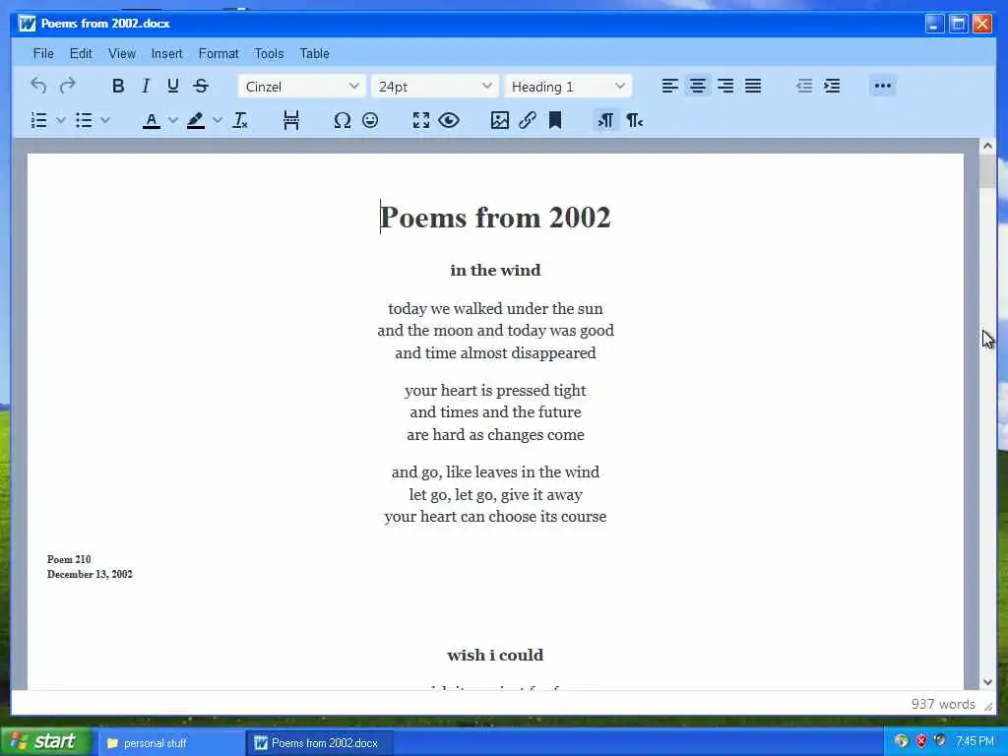Open the Tools menu
Image resolution: width=1008 pixels, height=756 pixels.
click(x=269, y=53)
